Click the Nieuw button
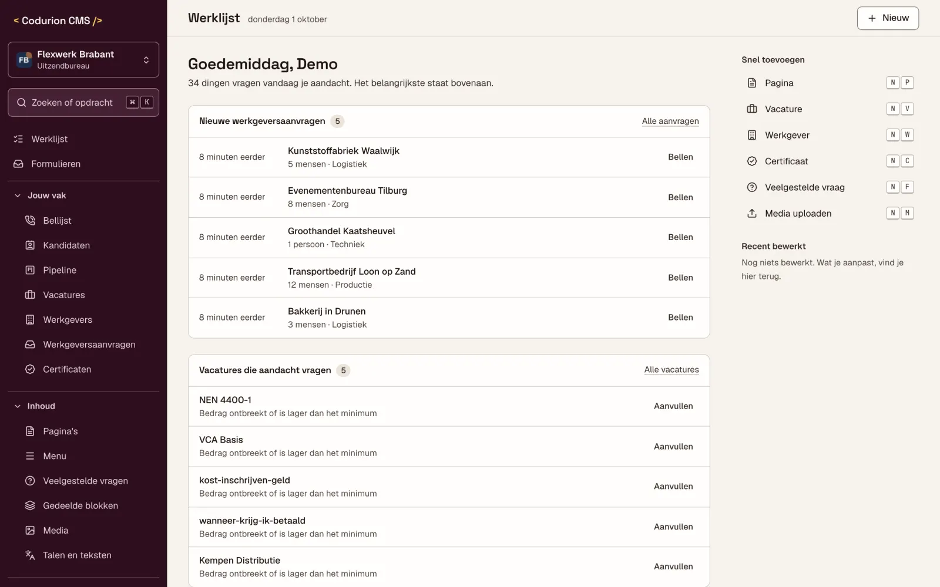This screenshot has width=940, height=587. click(888, 18)
